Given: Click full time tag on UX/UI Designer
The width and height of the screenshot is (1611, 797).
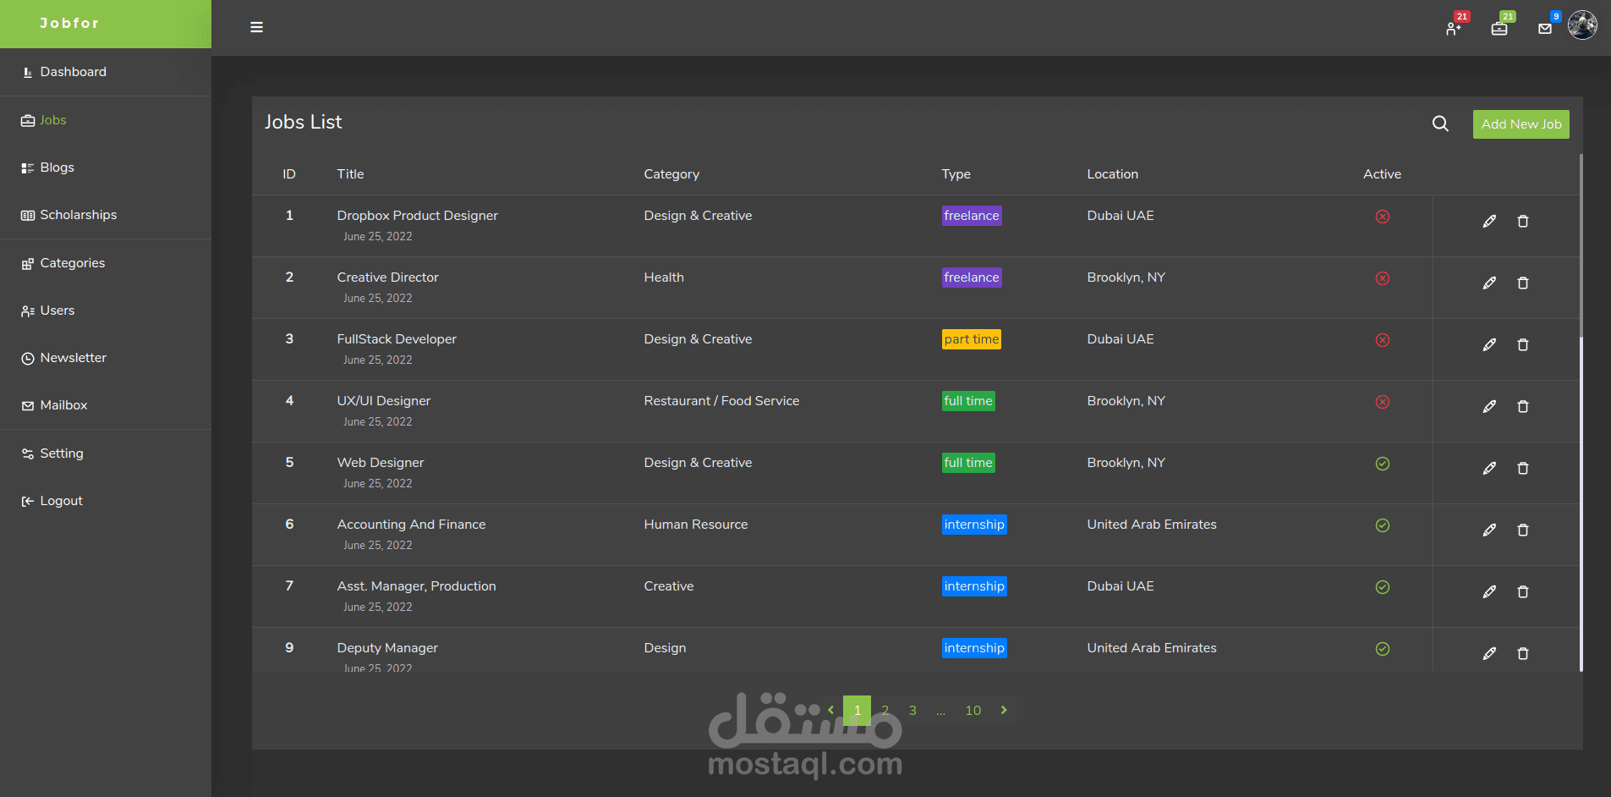Looking at the screenshot, I should tap(968, 401).
